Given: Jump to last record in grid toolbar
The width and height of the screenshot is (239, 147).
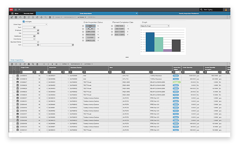Looking at the screenshot, I should (56, 64).
